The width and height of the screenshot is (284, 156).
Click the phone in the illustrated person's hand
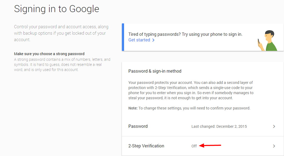coord(258,41)
